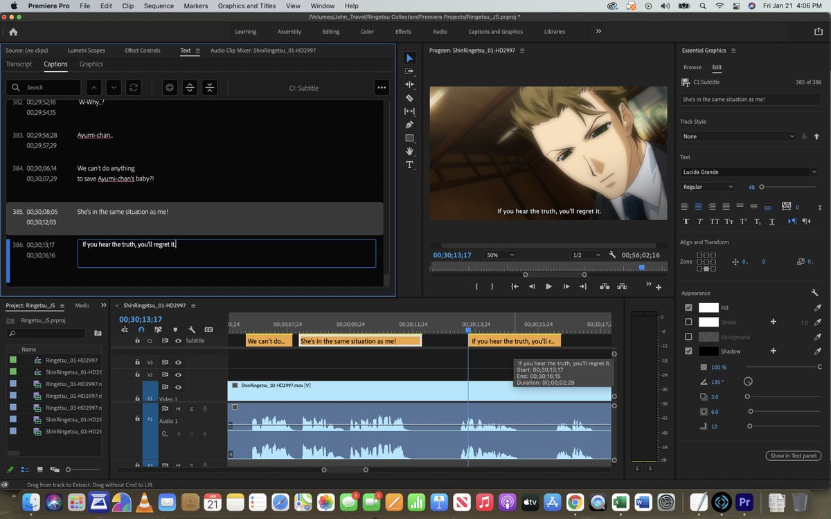The height and width of the screenshot is (519, 831).
Task: Open Program monitor wrench settings
Action: 612,255
